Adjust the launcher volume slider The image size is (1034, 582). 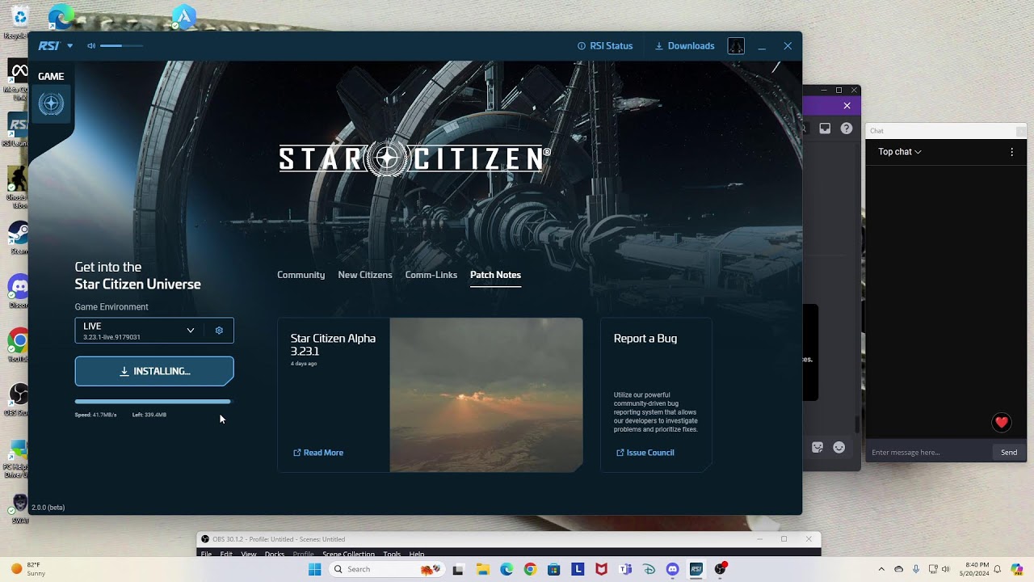click(122, 46)
